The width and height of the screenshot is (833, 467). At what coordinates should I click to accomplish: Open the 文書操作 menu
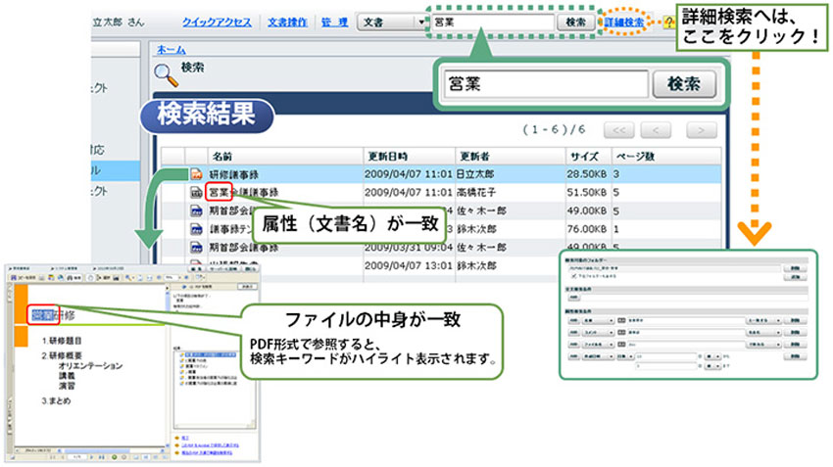(286, 22)
